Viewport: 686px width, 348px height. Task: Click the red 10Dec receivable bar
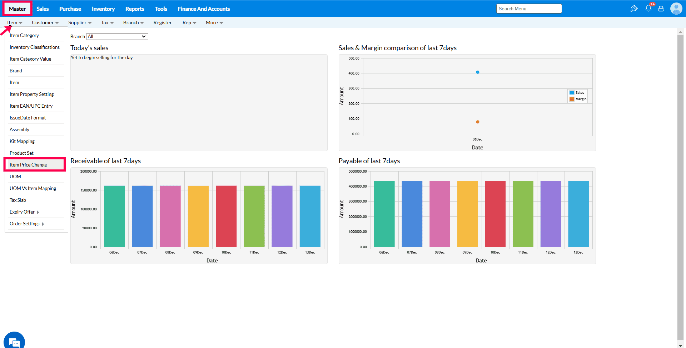pos(226,216)
